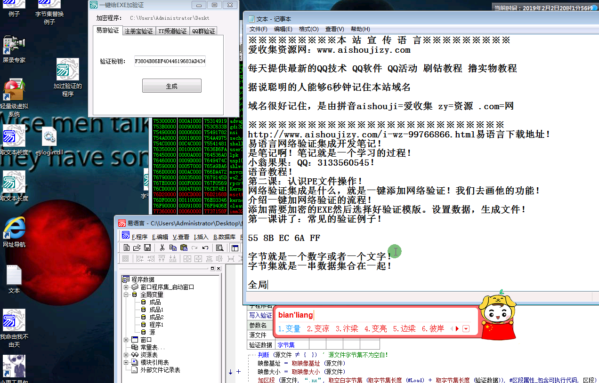Select the 字节集替换例子 desktop icon
This screenshot has height=383, width=599.
pos(49,13)
